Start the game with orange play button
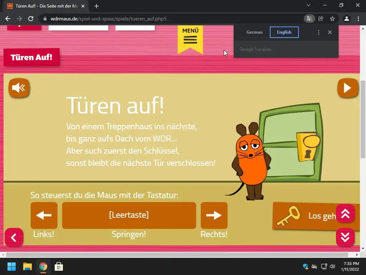 point(347,88)
